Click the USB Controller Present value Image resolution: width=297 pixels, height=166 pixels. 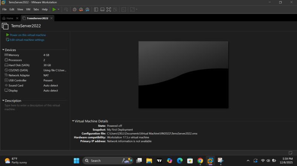pos(48,81)
